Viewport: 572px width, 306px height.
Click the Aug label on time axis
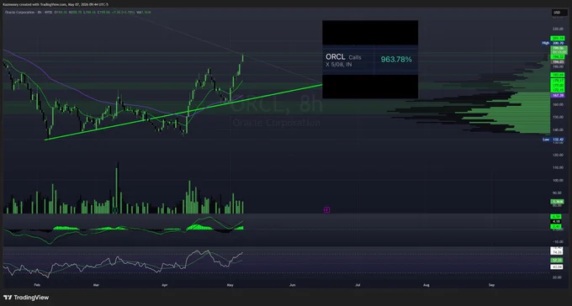426,285
